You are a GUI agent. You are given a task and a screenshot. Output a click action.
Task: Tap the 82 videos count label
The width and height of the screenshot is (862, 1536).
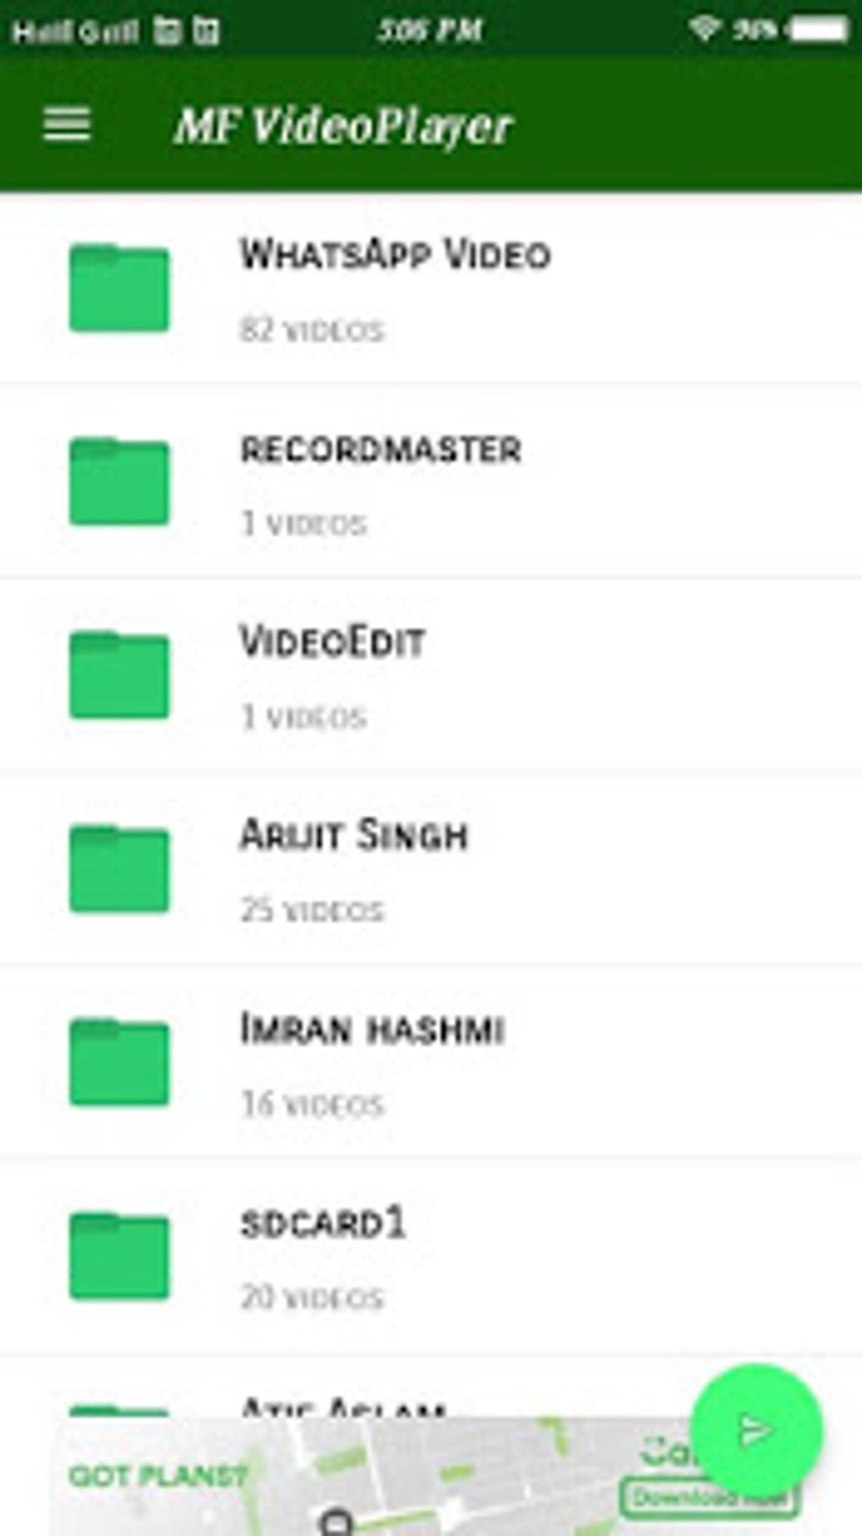point(312,330)
